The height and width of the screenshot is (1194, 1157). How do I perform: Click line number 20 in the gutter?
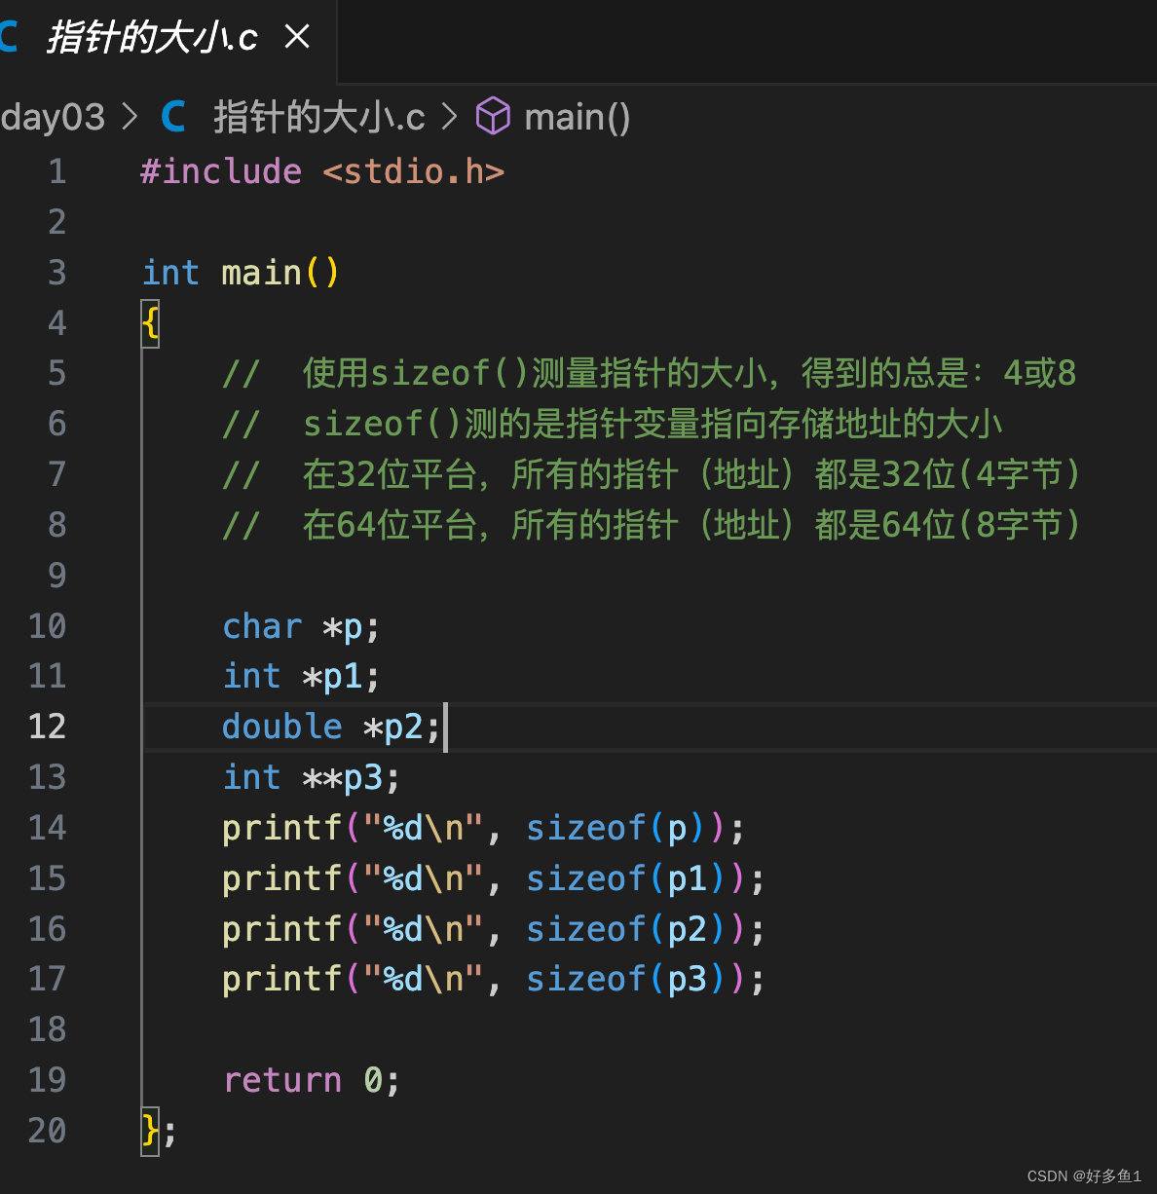[x=48, y=1131]
